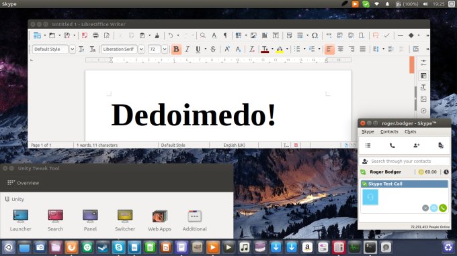Open Search settings in Unity Tweak Tool
This screenshot has height=256, width=457.
click(x=55, y=220)
